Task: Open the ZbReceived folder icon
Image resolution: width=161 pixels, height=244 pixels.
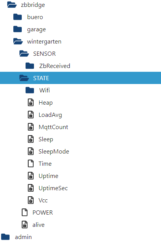Action: pos(30,66)
